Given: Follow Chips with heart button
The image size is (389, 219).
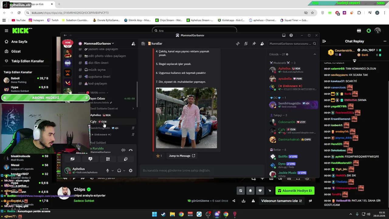Looking at the screenshot, I should (x=260, y=191).
